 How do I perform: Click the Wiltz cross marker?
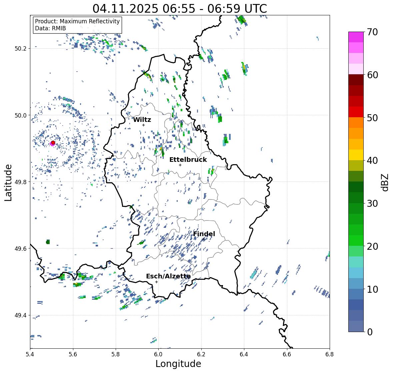click(143, 125)
